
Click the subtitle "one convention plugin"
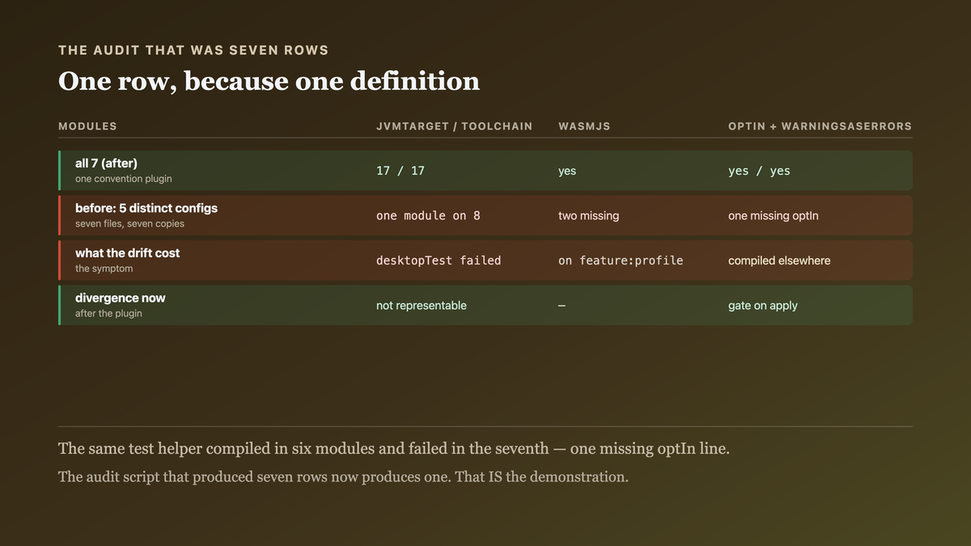[x=124, y=179]
